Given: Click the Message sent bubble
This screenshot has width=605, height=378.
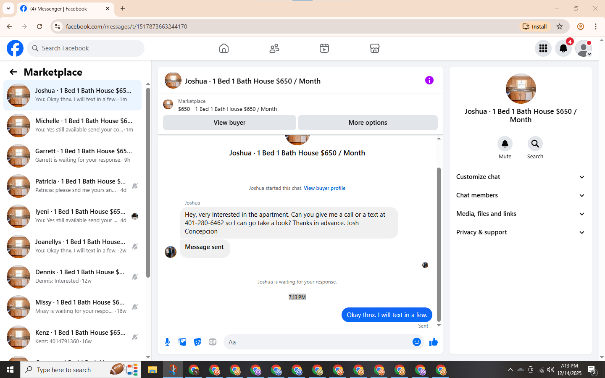Looking at the screenshot, I should (205, 248).
